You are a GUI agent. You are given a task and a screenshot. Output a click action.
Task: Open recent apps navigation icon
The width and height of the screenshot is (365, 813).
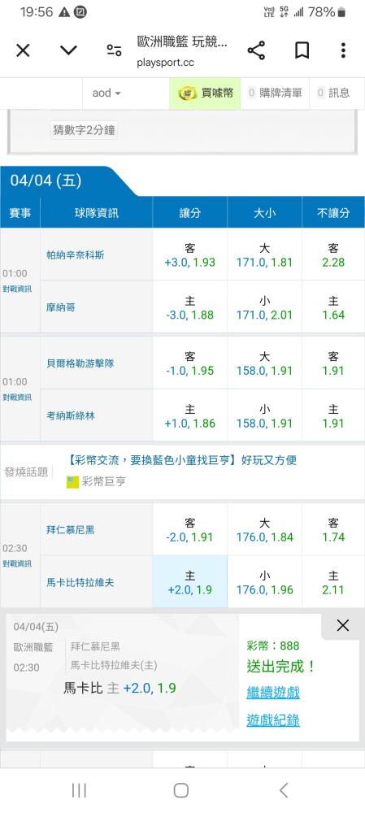[79, 790]
